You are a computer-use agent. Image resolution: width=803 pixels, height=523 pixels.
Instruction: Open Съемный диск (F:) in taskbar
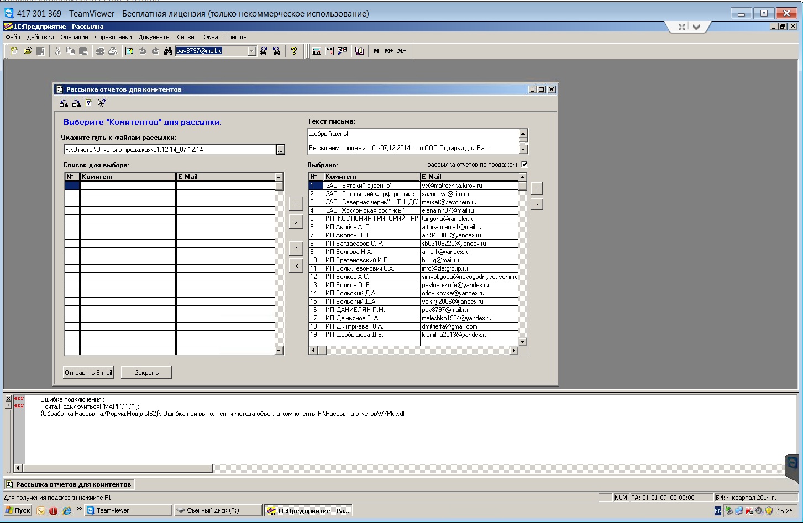point(218,510)
